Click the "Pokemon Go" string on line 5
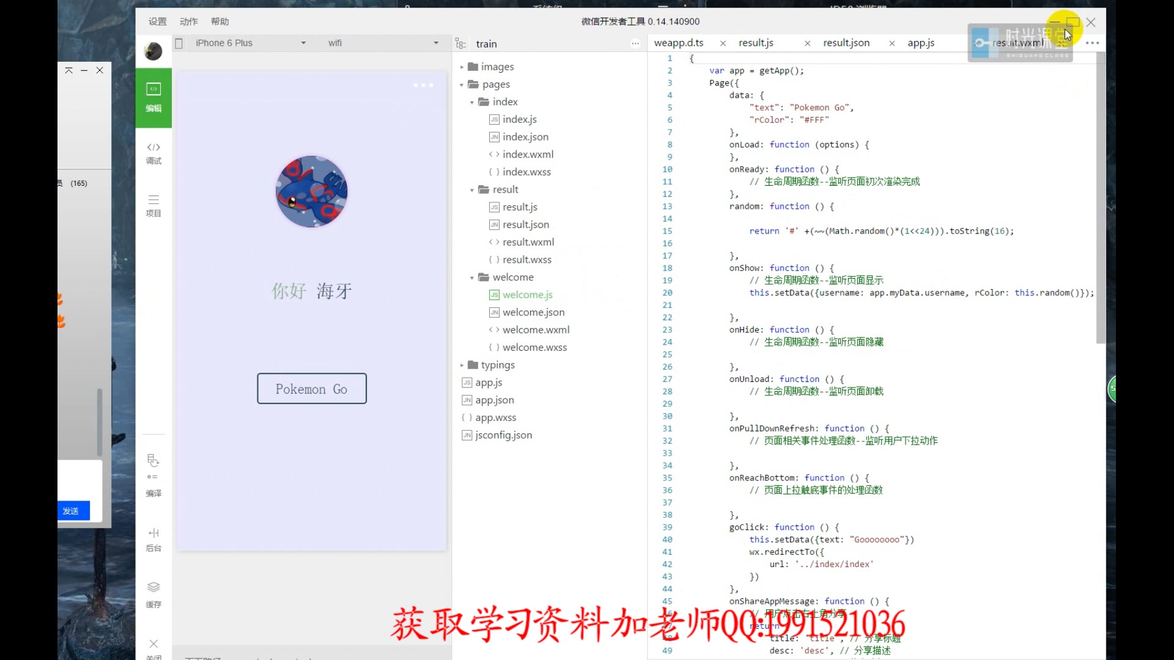The height and width of the screenshot is (660, 1174). [x=819, y=108]
